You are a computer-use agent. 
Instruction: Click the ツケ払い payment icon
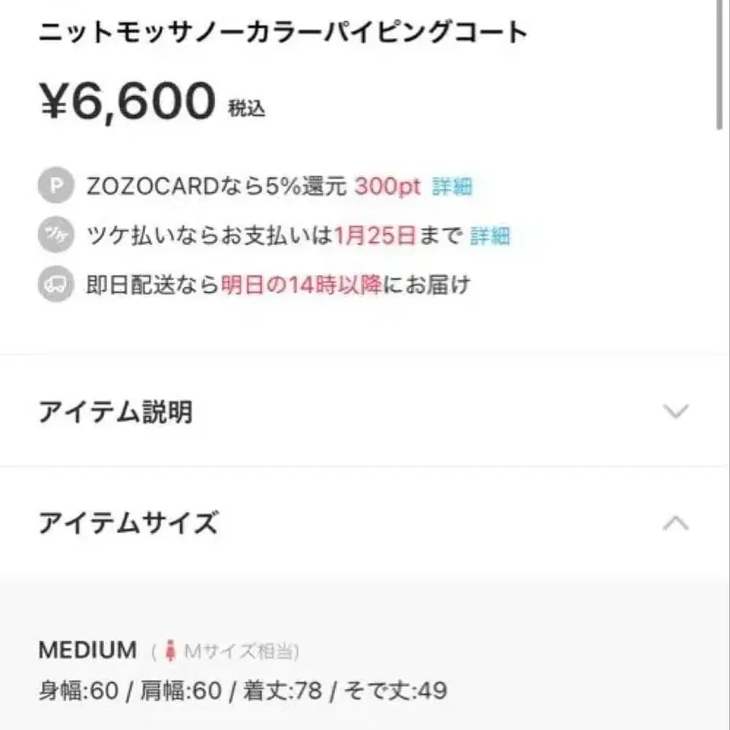[x=54, y=235]
